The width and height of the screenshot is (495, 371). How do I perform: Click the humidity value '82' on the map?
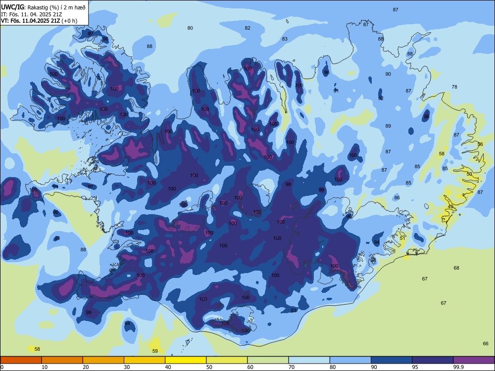(x=247, y=28)
